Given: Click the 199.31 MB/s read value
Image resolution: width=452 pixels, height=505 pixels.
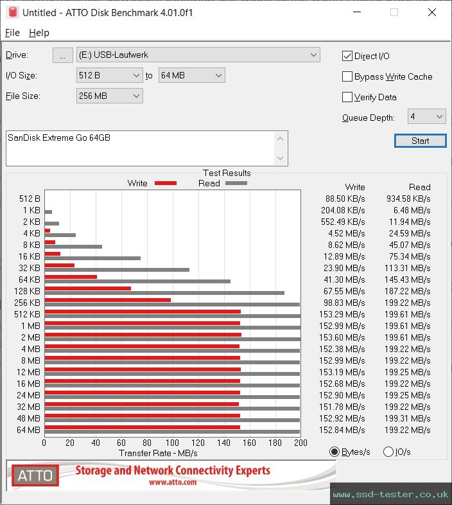Looking at the screenshot, I should 408,419.
